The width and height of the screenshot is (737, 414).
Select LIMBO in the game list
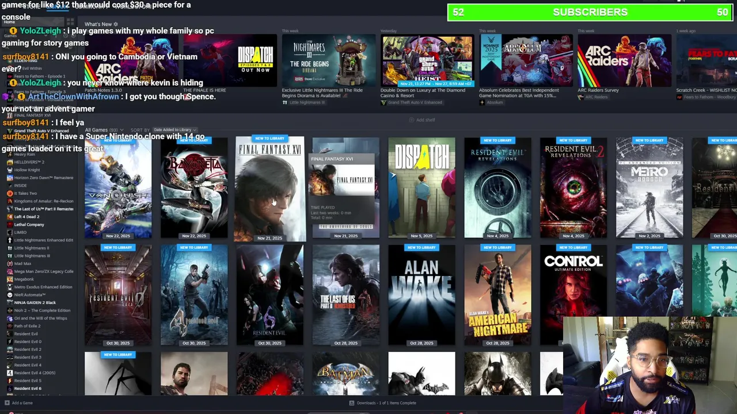20,232
